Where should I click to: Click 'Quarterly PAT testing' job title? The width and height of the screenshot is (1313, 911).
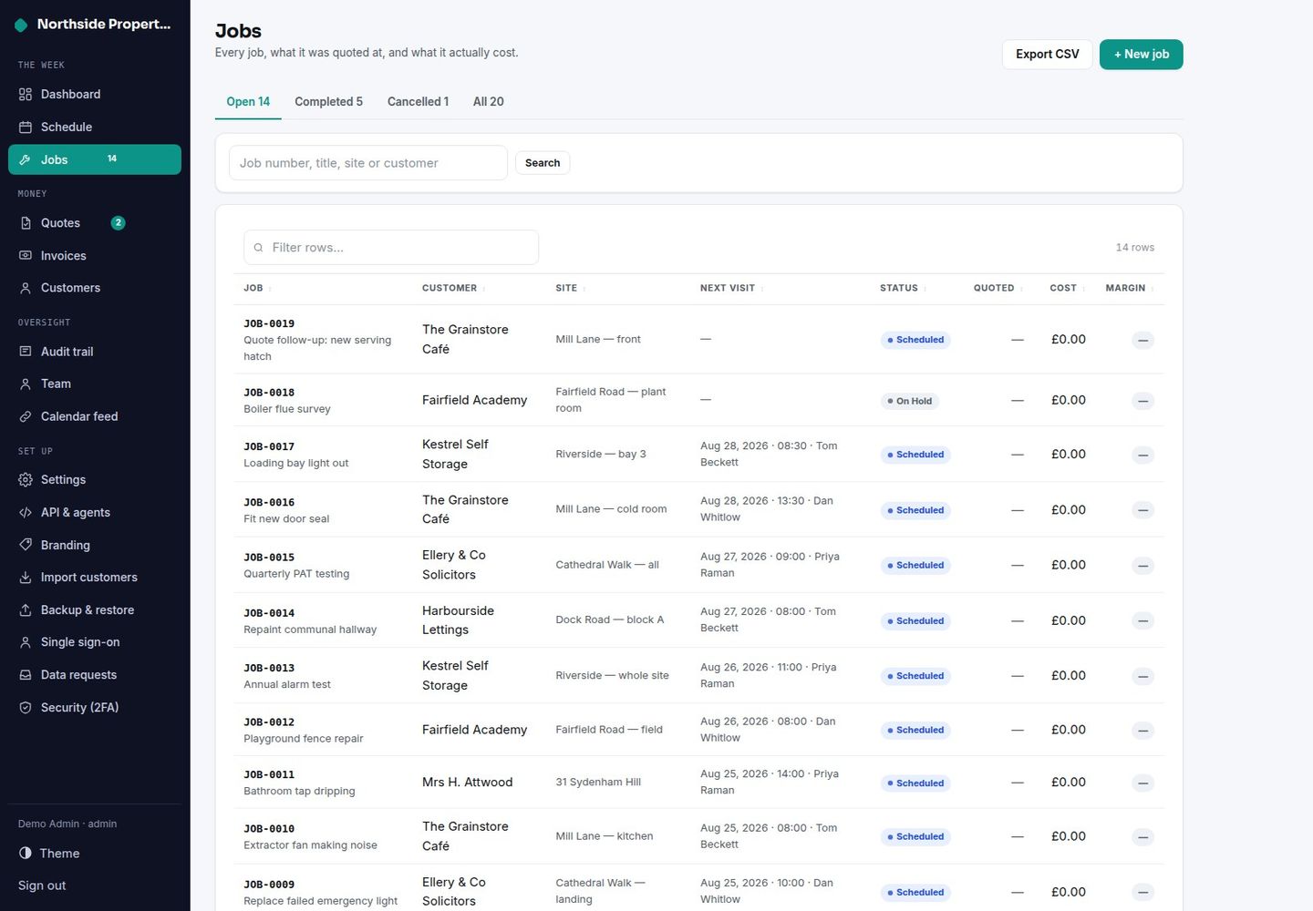point(296,574)
